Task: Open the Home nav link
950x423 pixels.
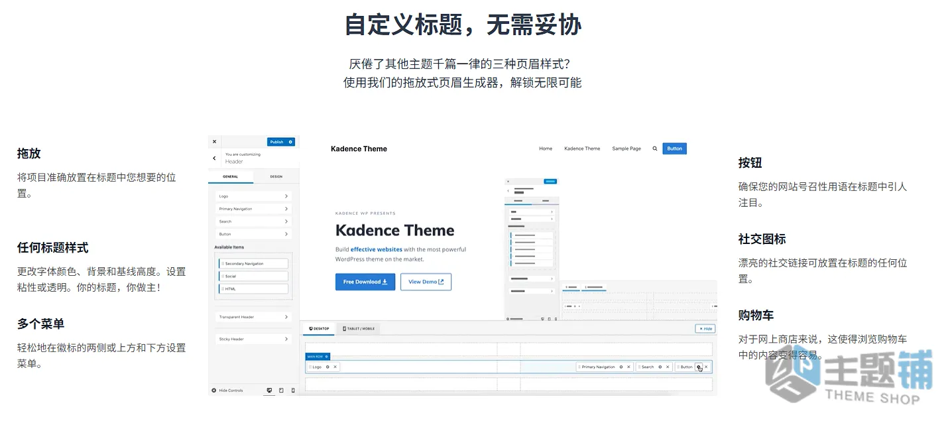Action: click(546, 149)
